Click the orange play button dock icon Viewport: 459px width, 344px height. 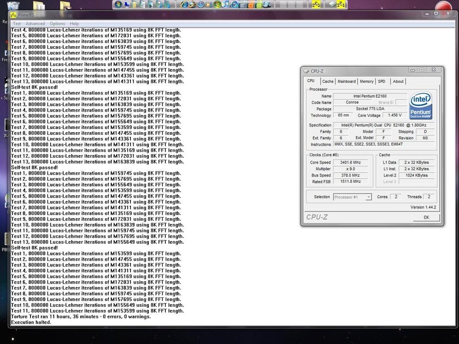[209, 4]
